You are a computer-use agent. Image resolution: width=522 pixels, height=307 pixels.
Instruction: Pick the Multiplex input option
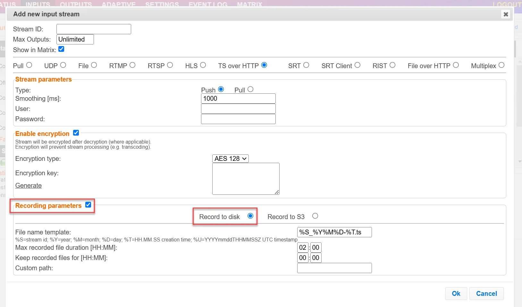click(501, 65)
